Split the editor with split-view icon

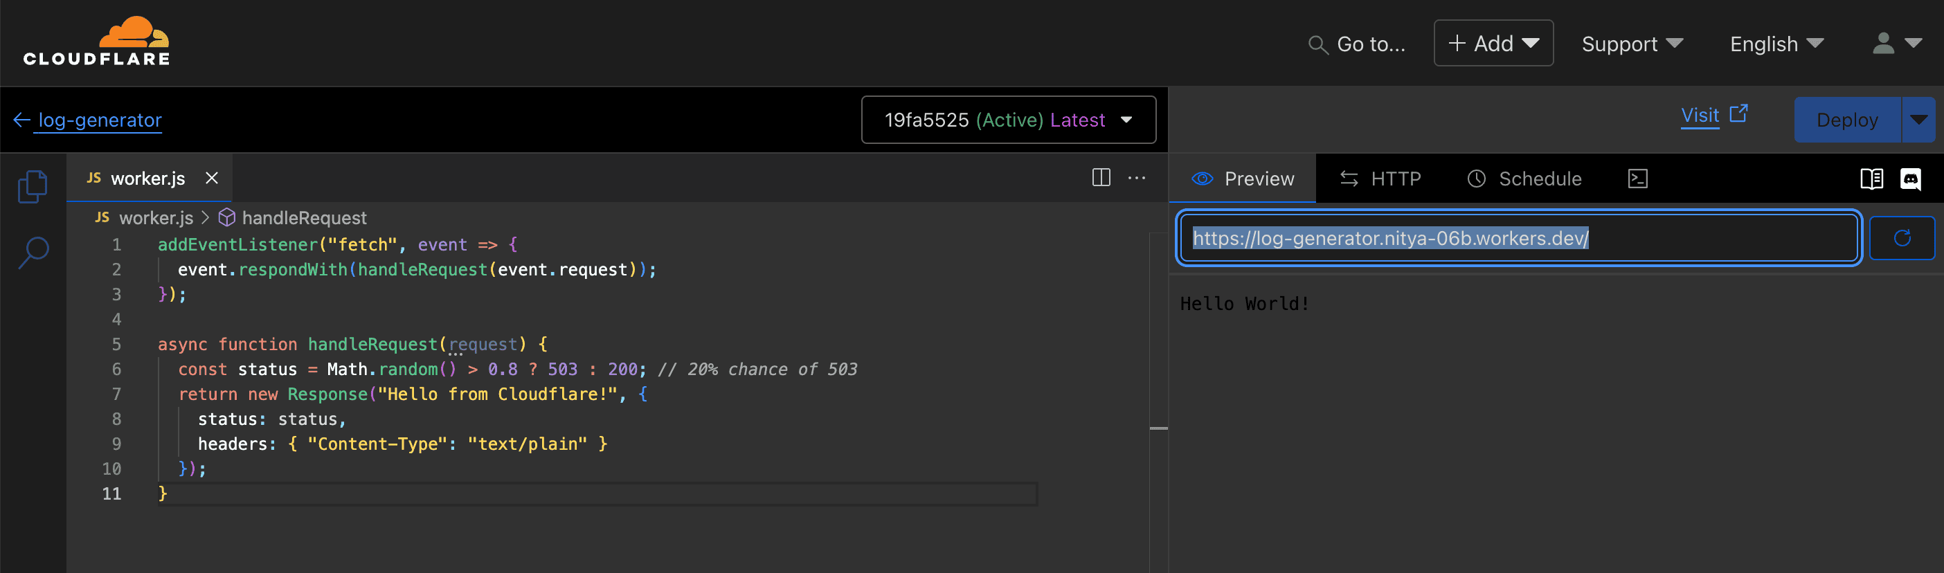click(x=1101, y=178)
